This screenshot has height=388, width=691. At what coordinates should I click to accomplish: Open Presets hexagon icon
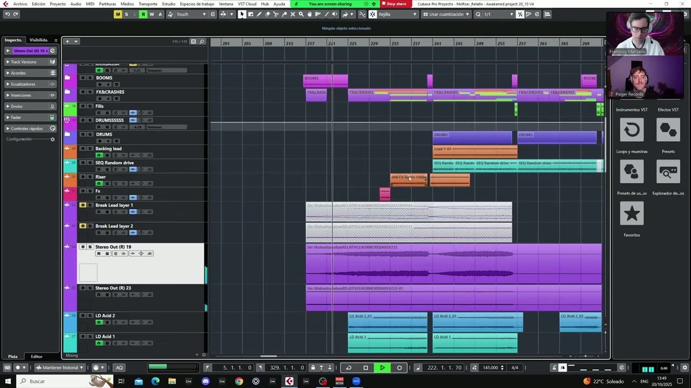(x=668, y=129)
